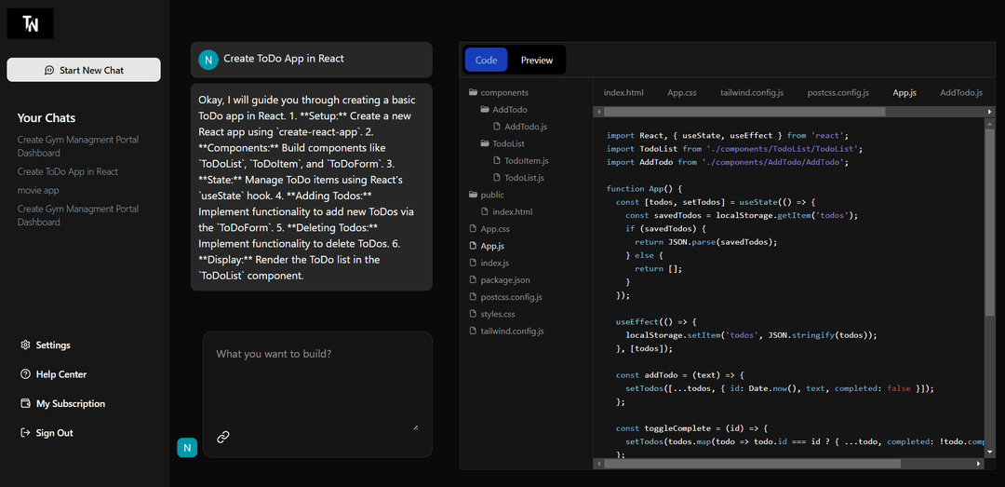Collapse the components folder
The image size is (1005, 487).
[x=500, y=92]
